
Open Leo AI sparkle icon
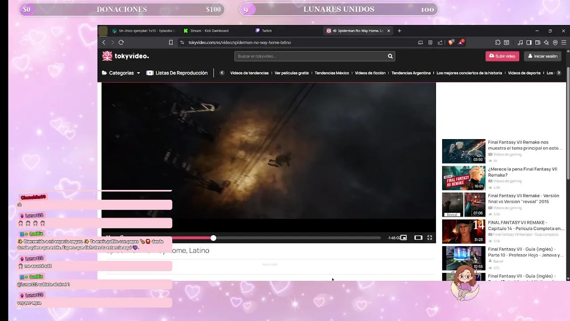546,42
